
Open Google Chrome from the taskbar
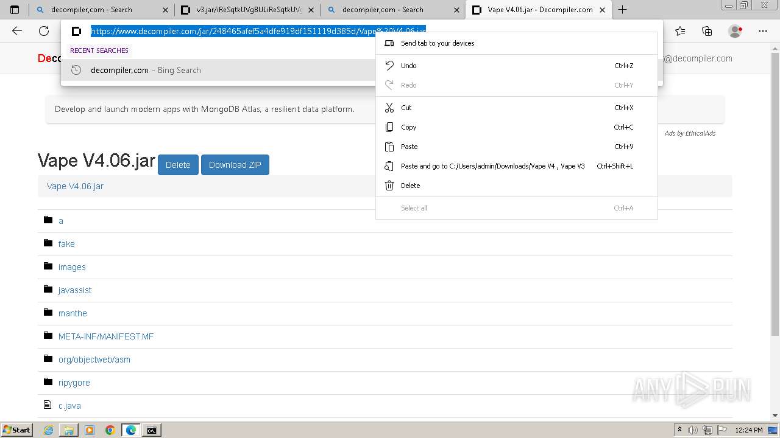(110, 430)
